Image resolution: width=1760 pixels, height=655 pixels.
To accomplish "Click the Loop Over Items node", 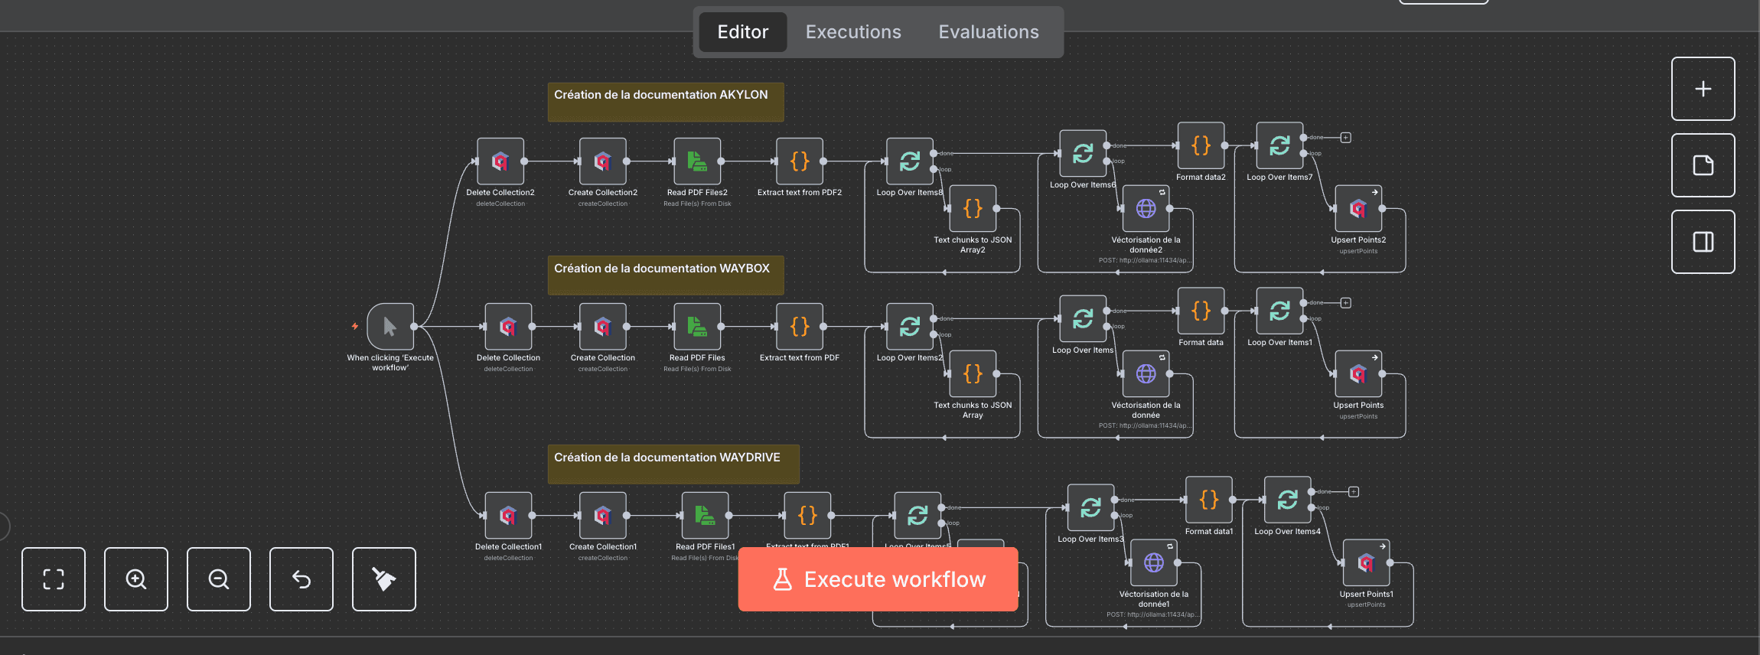I will [1083, 319].
